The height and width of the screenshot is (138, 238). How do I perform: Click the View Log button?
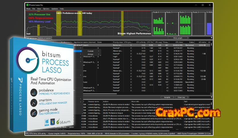tap(181, 97)
